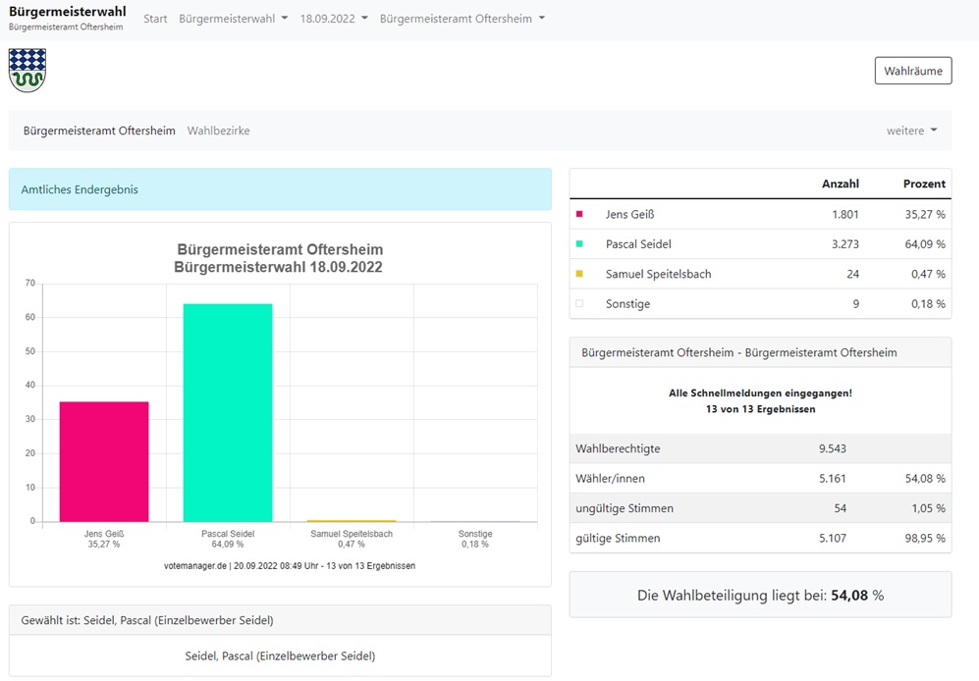Screen dimensions: 979x681
Task: Open the Wahlräume button
Action: coord(913,71)
